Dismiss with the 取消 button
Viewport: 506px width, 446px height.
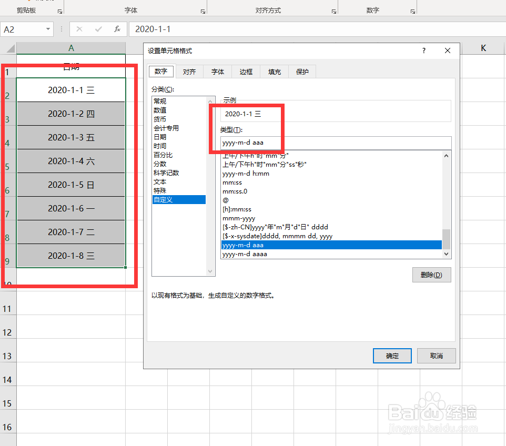pos(436,356)
